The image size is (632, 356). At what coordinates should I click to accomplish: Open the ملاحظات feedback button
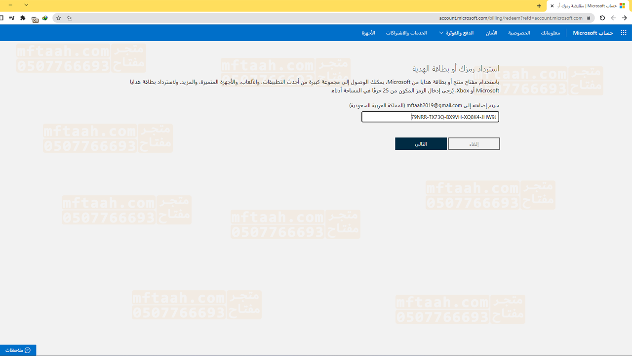coord(18,350)
